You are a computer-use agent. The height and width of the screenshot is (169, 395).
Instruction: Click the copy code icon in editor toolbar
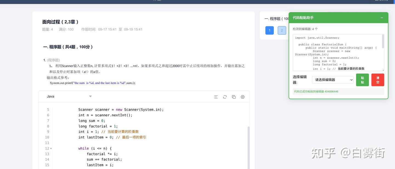click(x=233, y=97)
